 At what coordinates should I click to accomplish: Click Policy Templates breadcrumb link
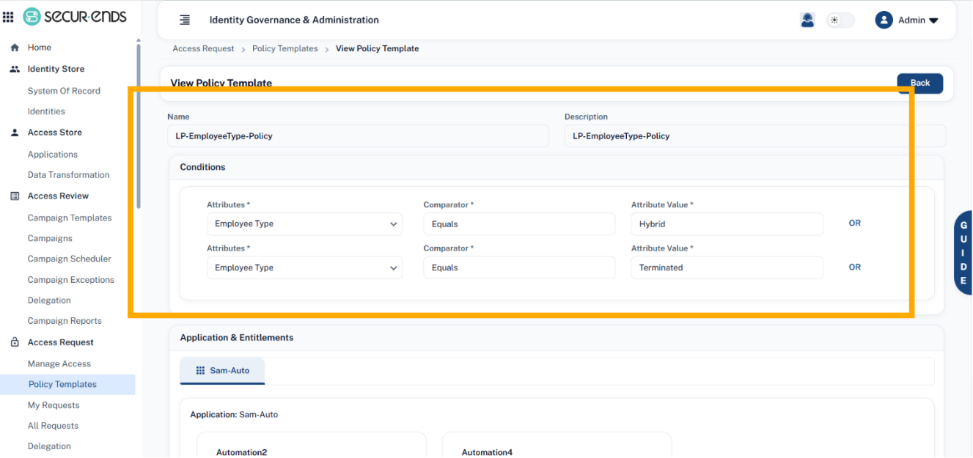(x=284, y=48)
